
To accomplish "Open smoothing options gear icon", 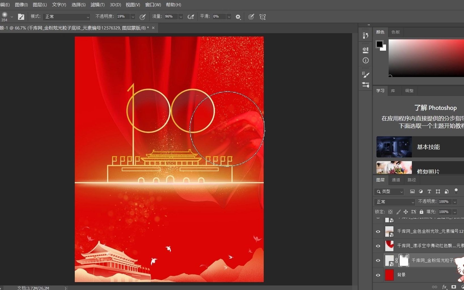I will pos(238,17).
